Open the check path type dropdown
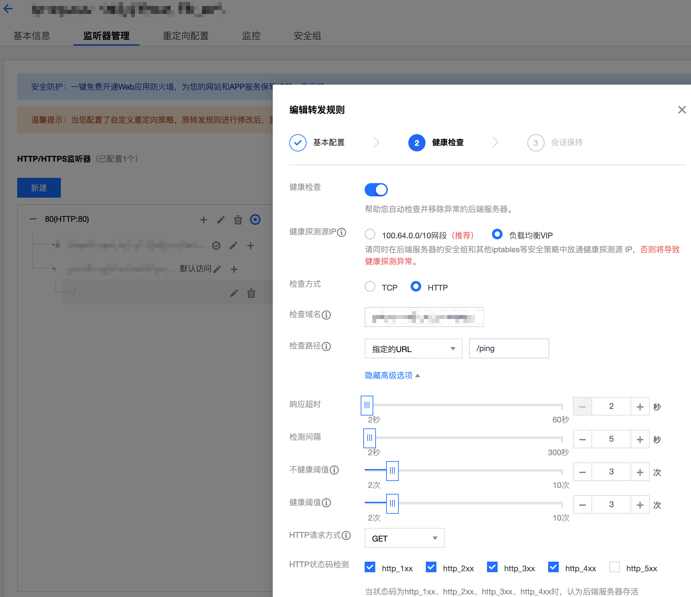 [413, 348]
